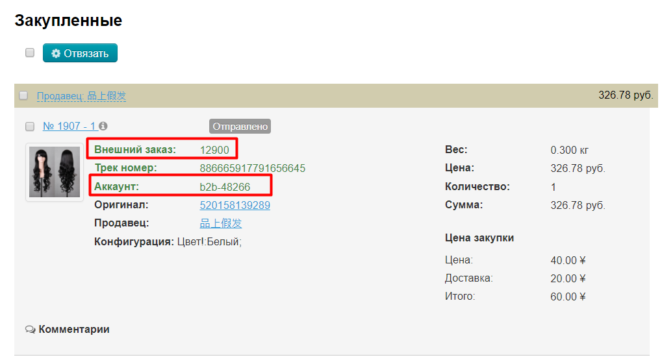
Task: Click the info icon beside order № 1907 - 1
Action: pyautogui.click(x=103, y=127)
